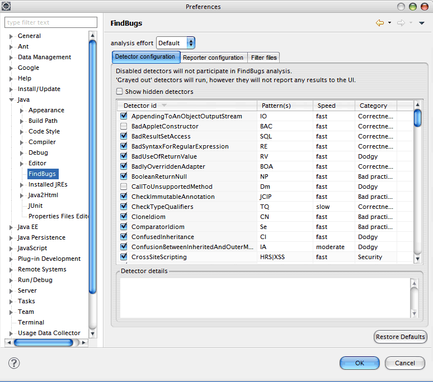Open the analysis effort dropdown
This screenshot has width=433, height=382.
point(176,43)
